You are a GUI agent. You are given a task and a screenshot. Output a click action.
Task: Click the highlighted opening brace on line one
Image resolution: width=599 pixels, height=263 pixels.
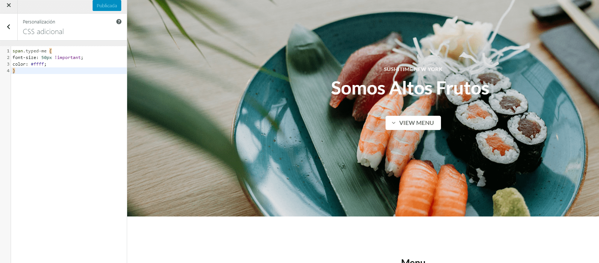[x=51, y=51]
